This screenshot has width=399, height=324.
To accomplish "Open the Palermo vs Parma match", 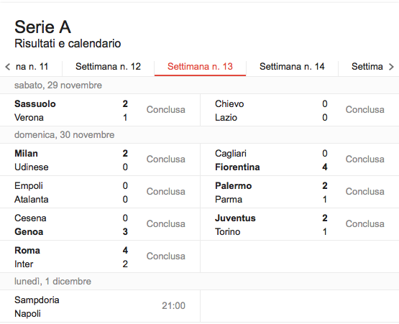I will pyautogui.click(x=300, y=192).
